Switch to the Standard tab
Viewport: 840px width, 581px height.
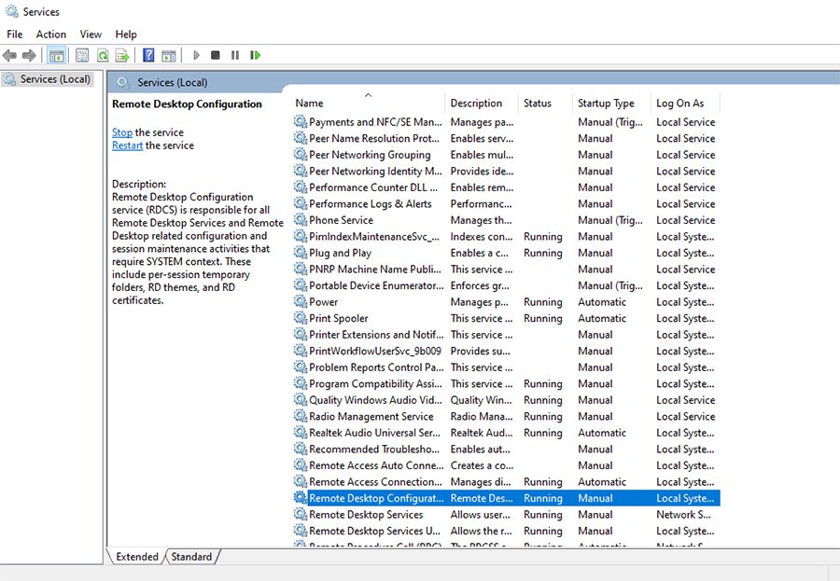(x=191, y=557)
